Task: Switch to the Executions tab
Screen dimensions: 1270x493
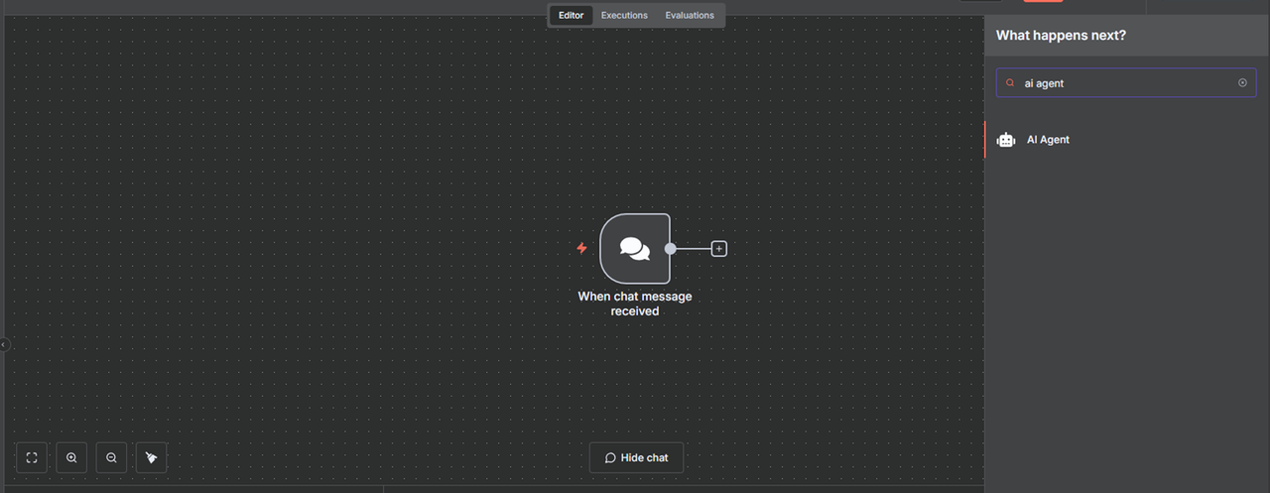Action: click(624, 15)
